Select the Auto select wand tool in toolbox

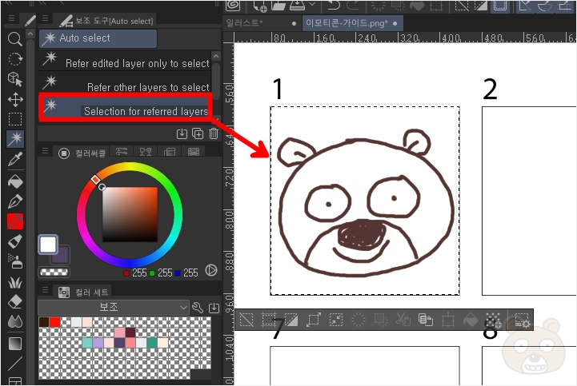click(x=15, y=139)
